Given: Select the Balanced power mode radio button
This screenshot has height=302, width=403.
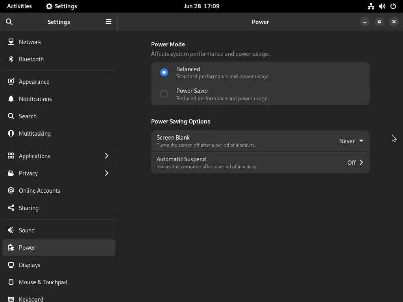Looking at the screenshot, I should tap(164, 72).
